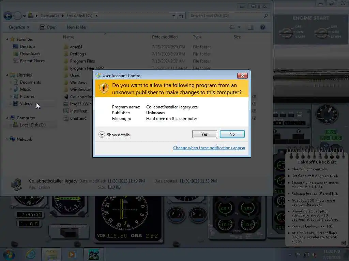Open Change when these notifications appear link

209,148
